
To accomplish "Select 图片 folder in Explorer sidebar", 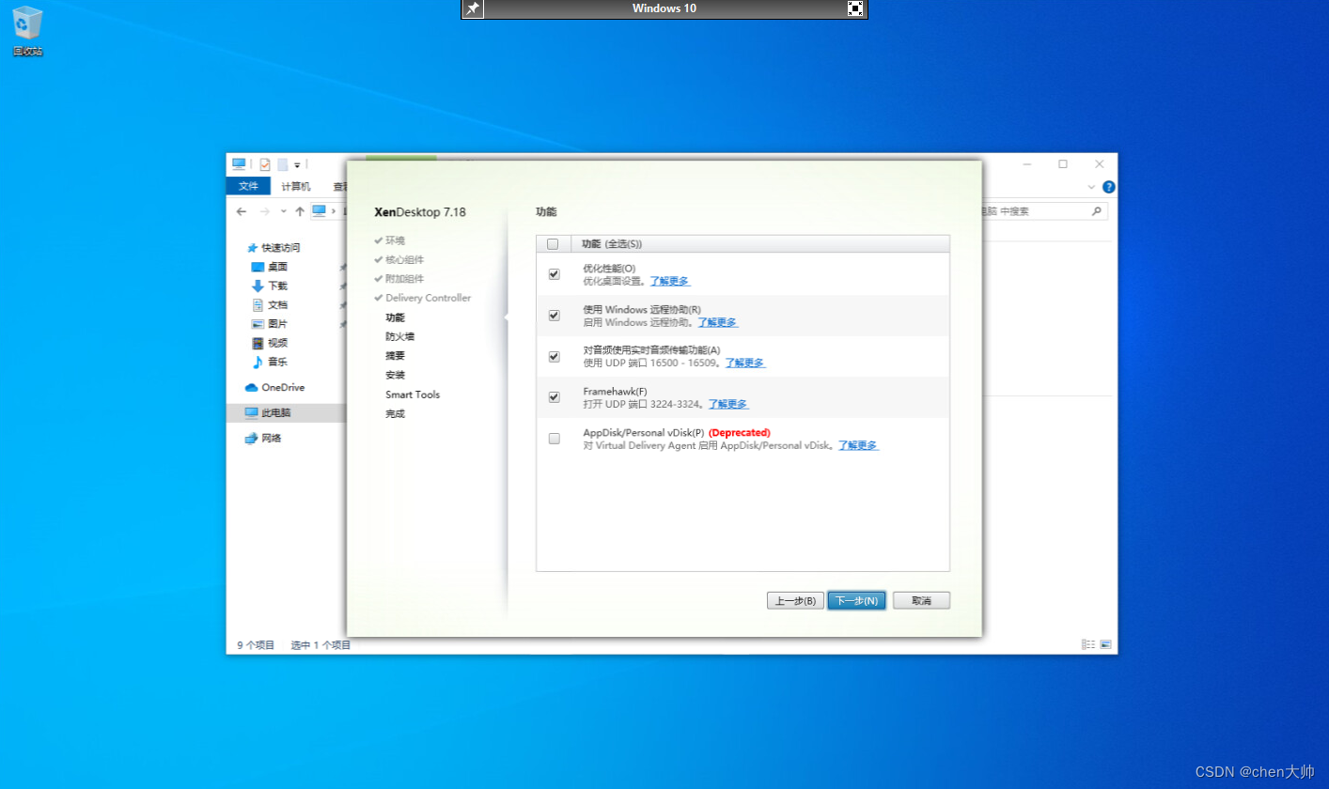I will (x=269, y=323).
